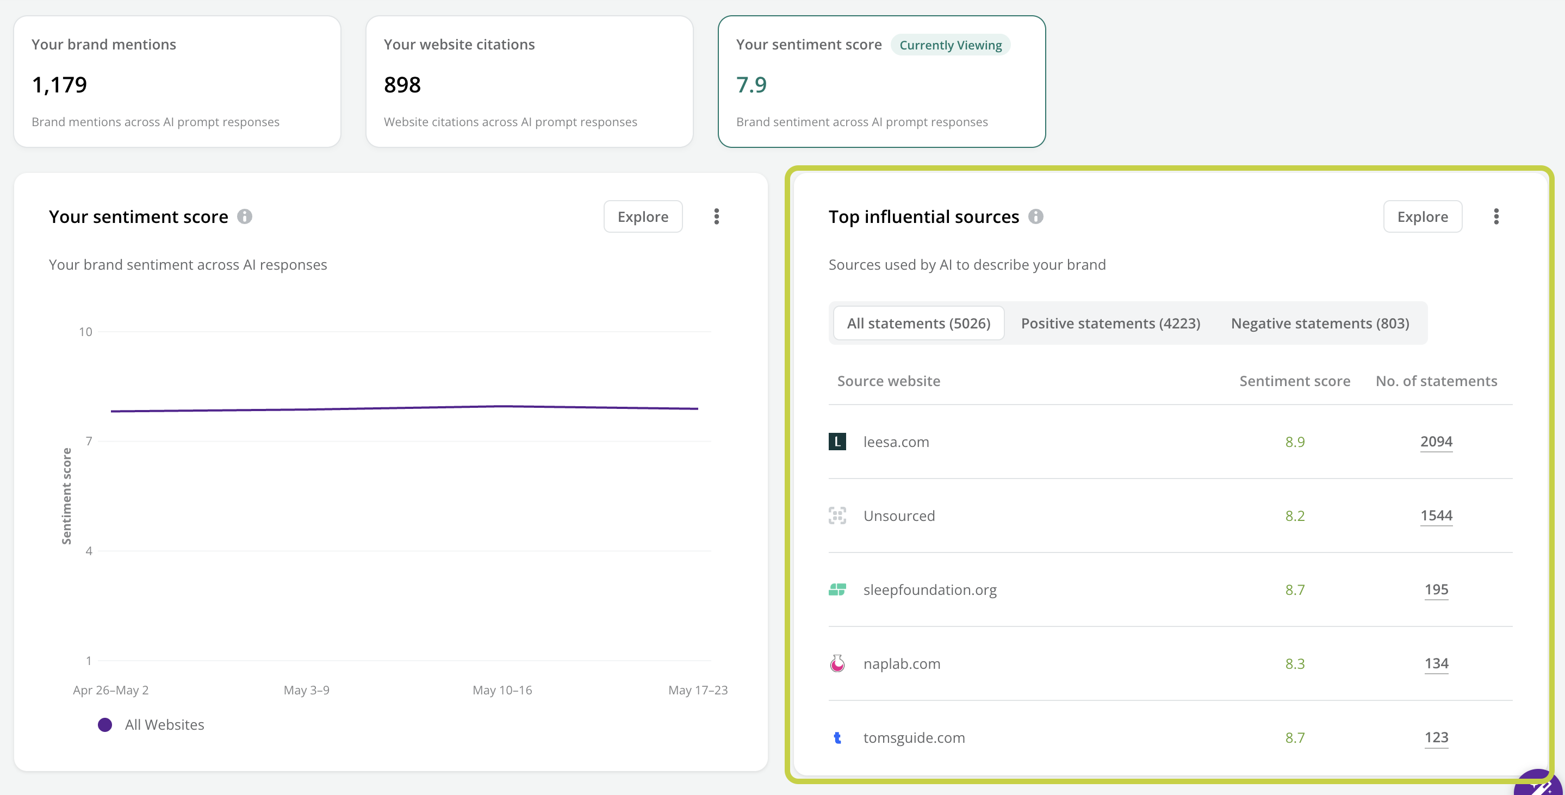Click Explore on the sentiment score chart
The image size is (1565, 795).
pyautogui.click(x=643, y=216)
